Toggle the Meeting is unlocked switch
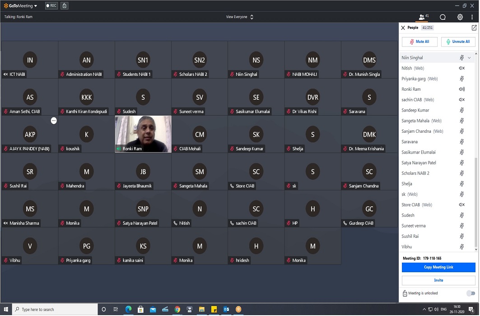Screen dimensions: 480x316 click(x=471, y=293)
